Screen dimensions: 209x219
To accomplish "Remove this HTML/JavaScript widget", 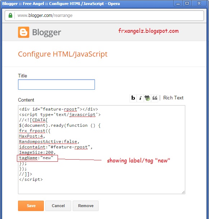I will pyautogui.click(x=86, y=206).
